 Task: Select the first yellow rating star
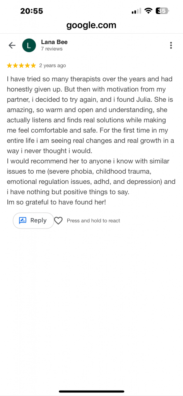coord(9,66)
